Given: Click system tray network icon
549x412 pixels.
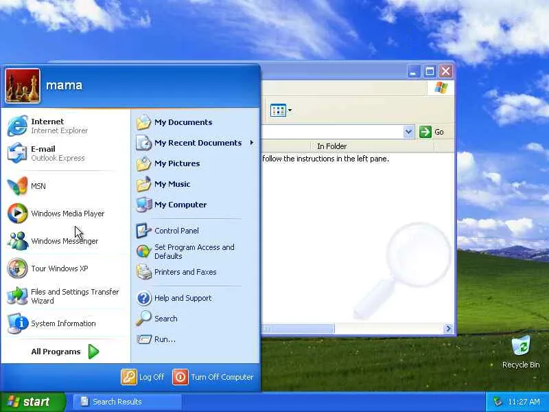Looking at the screenshot, I should click(x=497, y=402).
